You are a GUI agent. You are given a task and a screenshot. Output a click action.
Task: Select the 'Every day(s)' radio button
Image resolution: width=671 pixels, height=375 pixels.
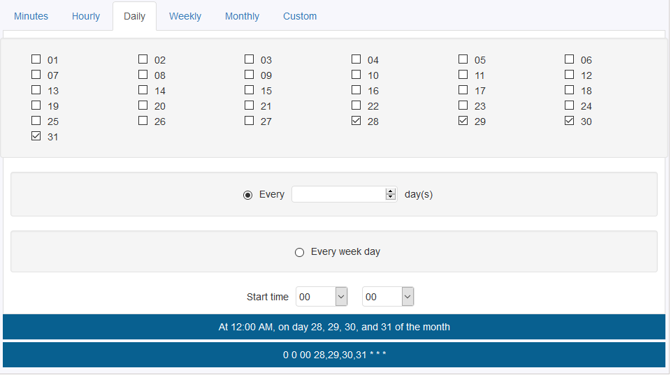point(247,195)
